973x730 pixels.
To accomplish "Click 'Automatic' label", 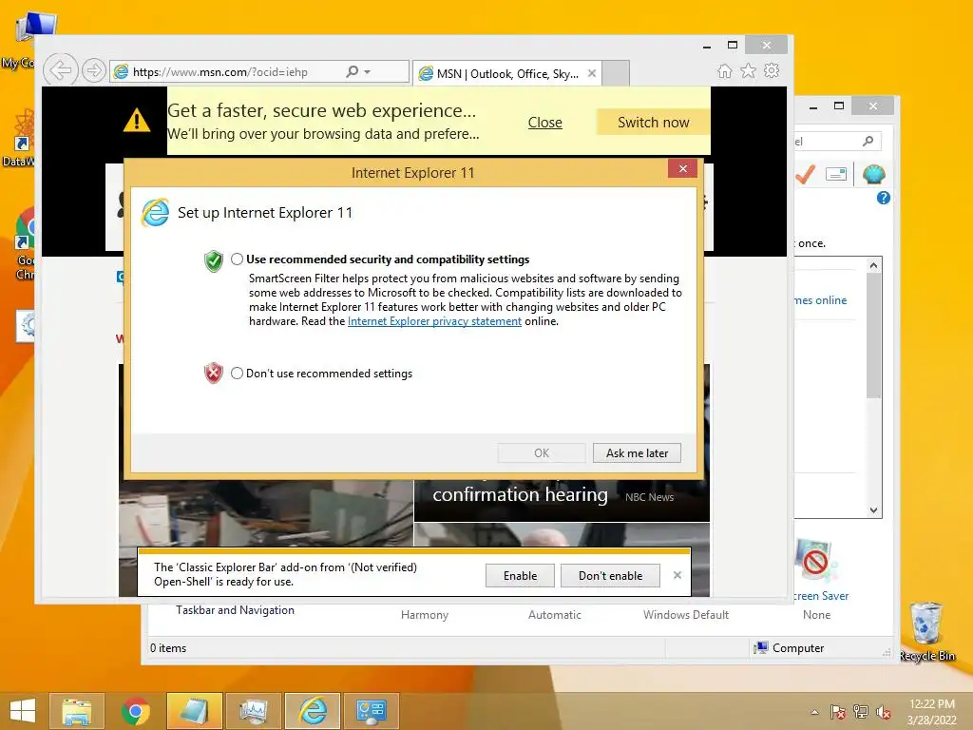I will point(555,615).
